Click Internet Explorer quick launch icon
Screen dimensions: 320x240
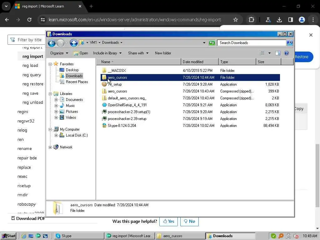(x=24, y=236)
